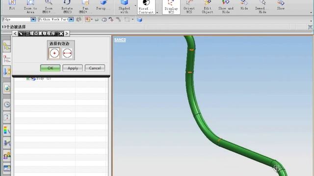Open the Within Work Part scope dropdown
Screen dimensions: 314x176
[x=71, y=20]
